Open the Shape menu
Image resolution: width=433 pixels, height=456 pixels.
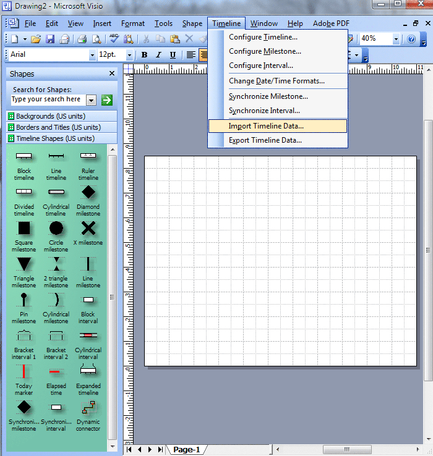click(x=192, y=23)
